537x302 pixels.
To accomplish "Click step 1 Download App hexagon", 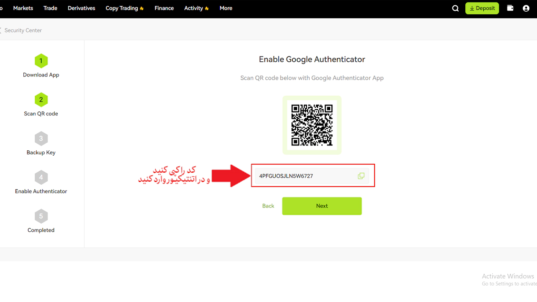I will (x=41, y=61).
